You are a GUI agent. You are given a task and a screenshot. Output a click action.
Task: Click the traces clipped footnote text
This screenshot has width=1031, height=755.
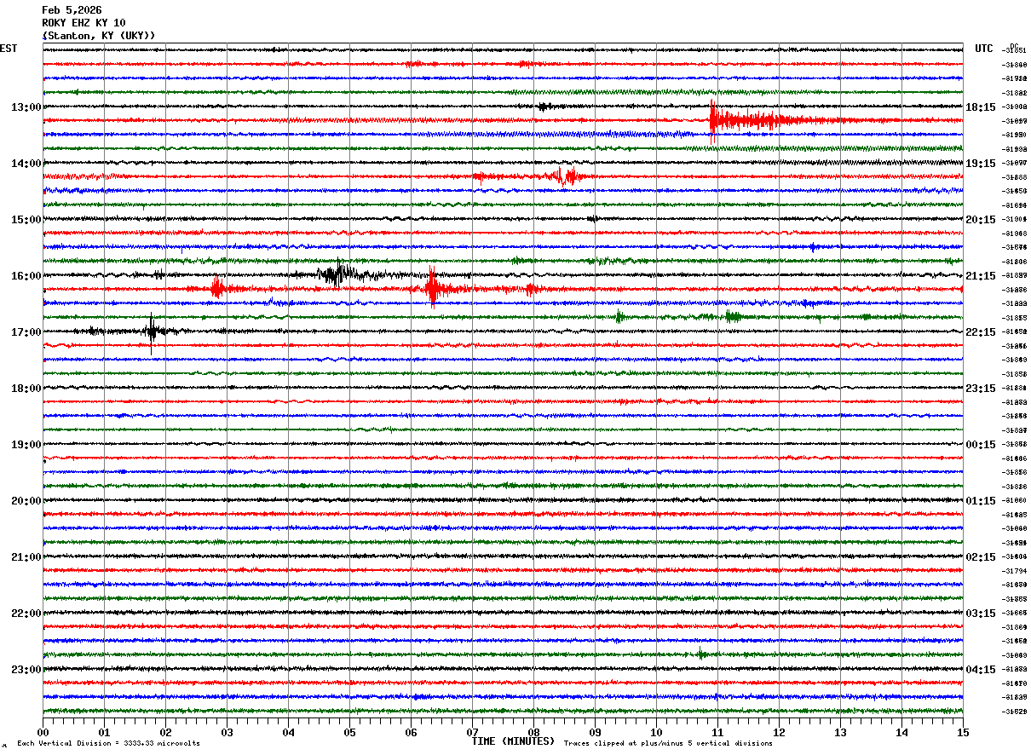668,743
